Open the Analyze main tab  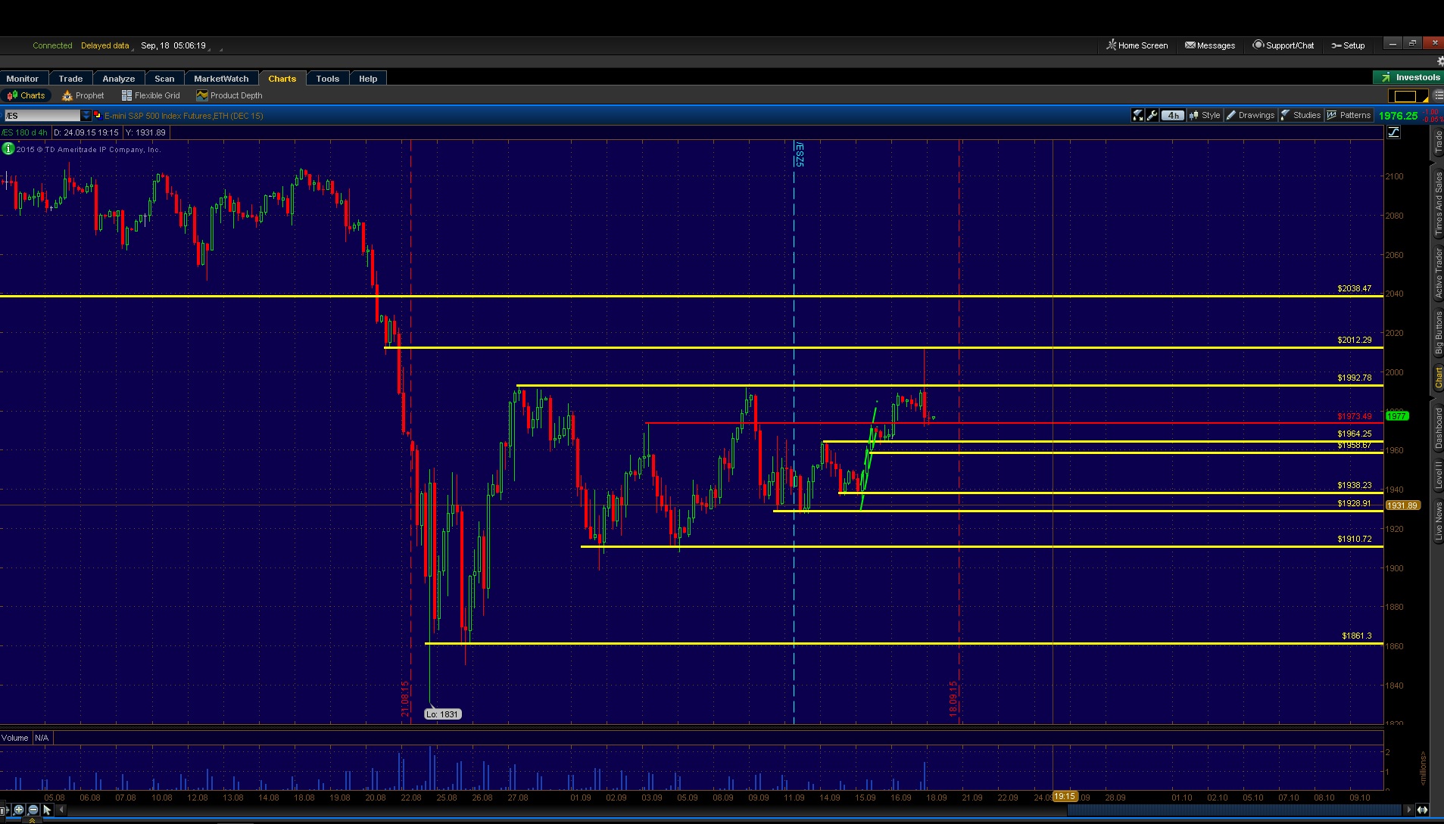tap(119, 79)
